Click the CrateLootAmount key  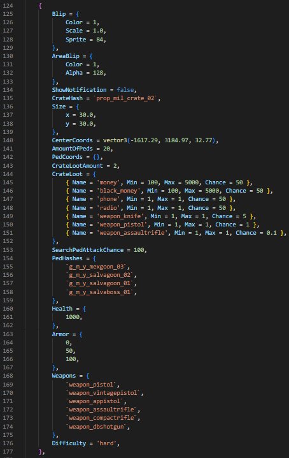point(78,166)
